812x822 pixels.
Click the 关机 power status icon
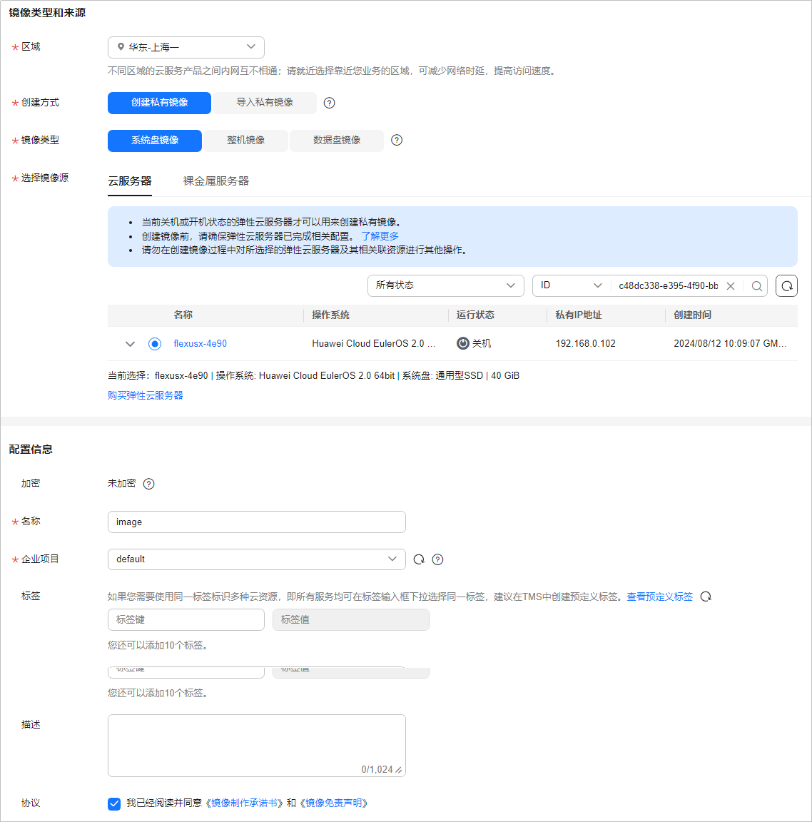tap(463, 343)
